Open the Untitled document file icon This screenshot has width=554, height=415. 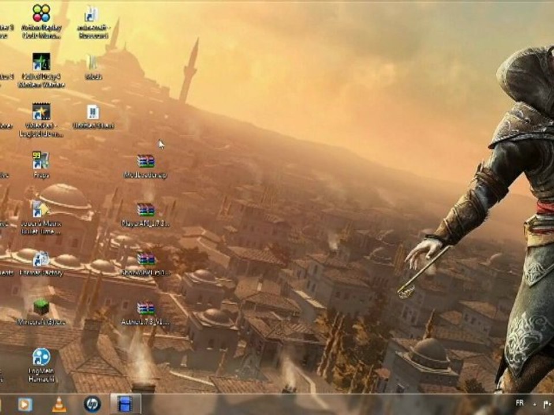pyautogui.click(x=93, y=112)
